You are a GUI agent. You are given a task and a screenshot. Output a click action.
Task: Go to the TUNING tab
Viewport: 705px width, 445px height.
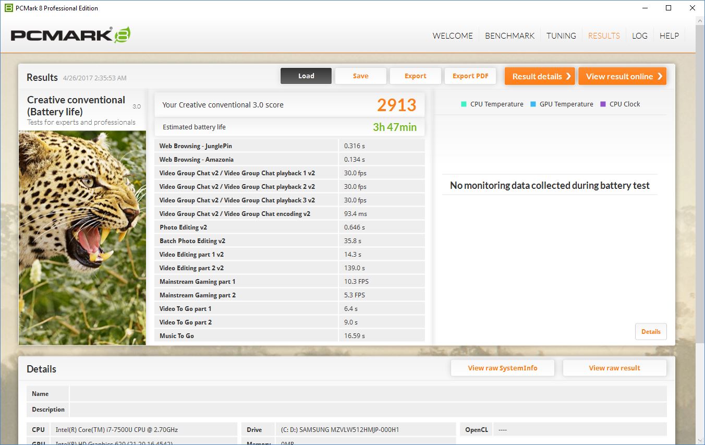click(561, 36)
